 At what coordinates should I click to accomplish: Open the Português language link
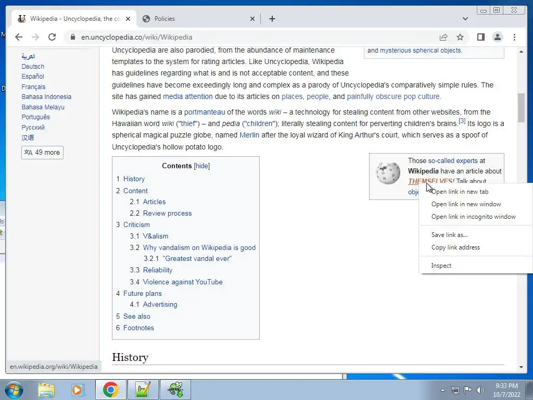[36, 117]
